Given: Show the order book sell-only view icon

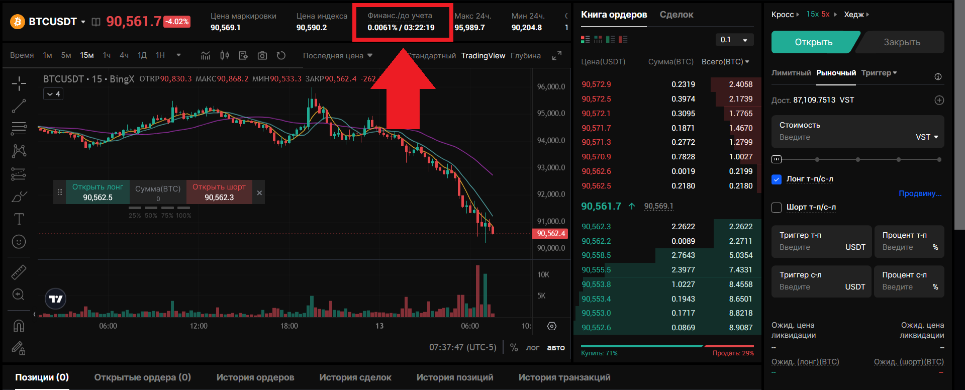Looking at the screenshot, I should (x=623, y=39).
